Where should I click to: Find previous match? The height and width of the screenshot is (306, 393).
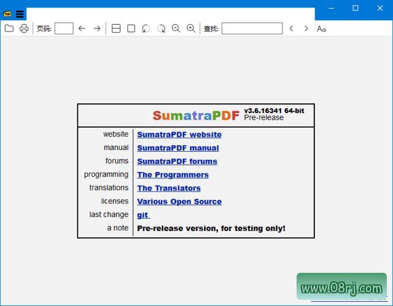291,29
